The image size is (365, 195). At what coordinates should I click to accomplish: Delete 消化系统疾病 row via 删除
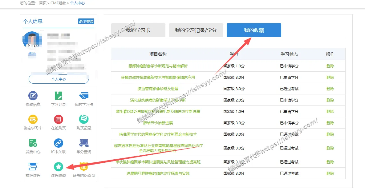[330, 100]
